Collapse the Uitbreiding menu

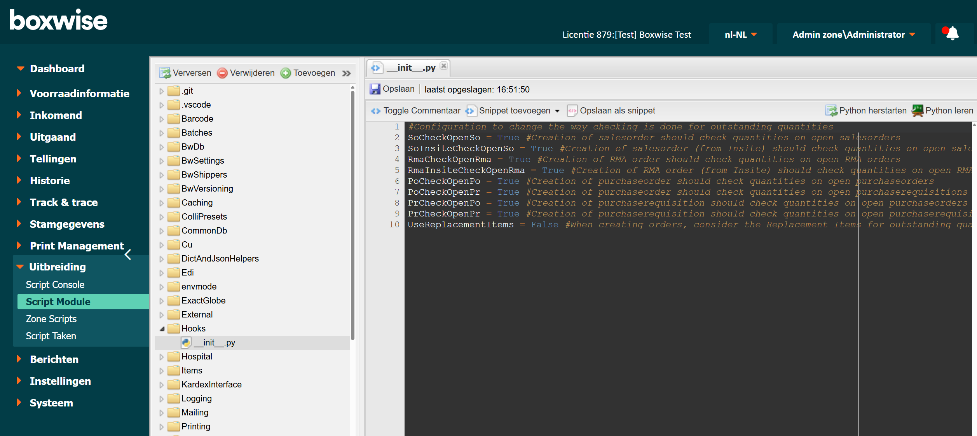(x=57, y=267)
